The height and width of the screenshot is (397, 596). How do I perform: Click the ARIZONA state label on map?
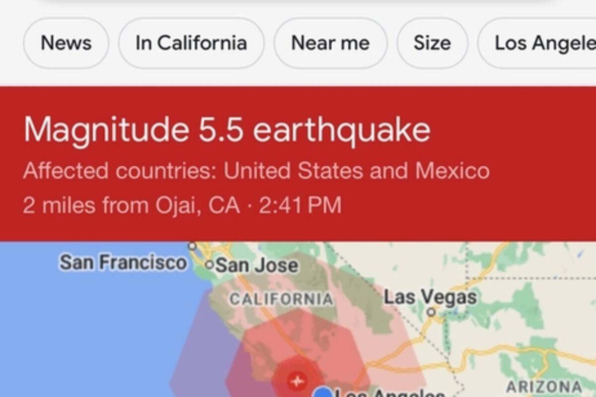544,387
